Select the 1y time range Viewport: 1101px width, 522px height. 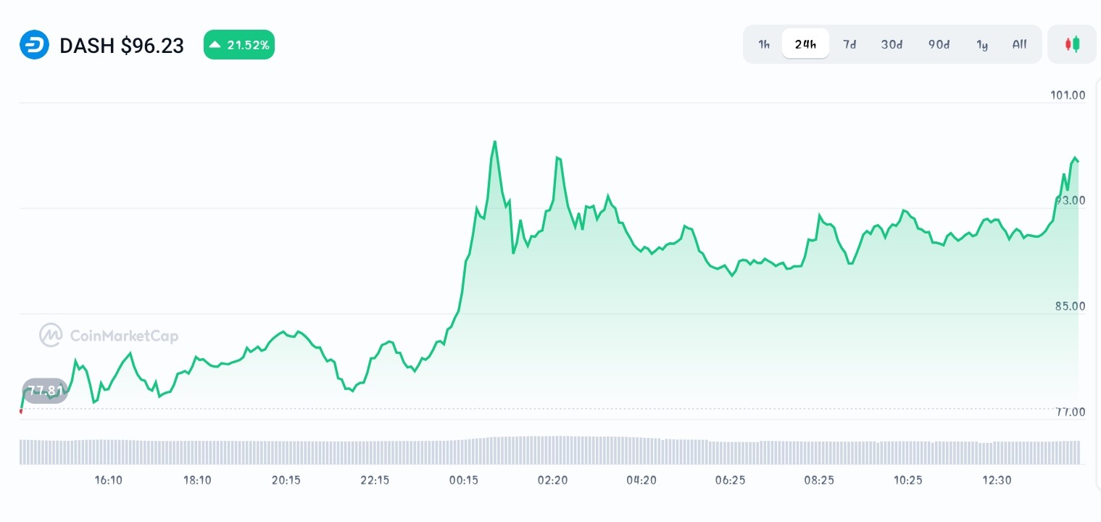982,44
